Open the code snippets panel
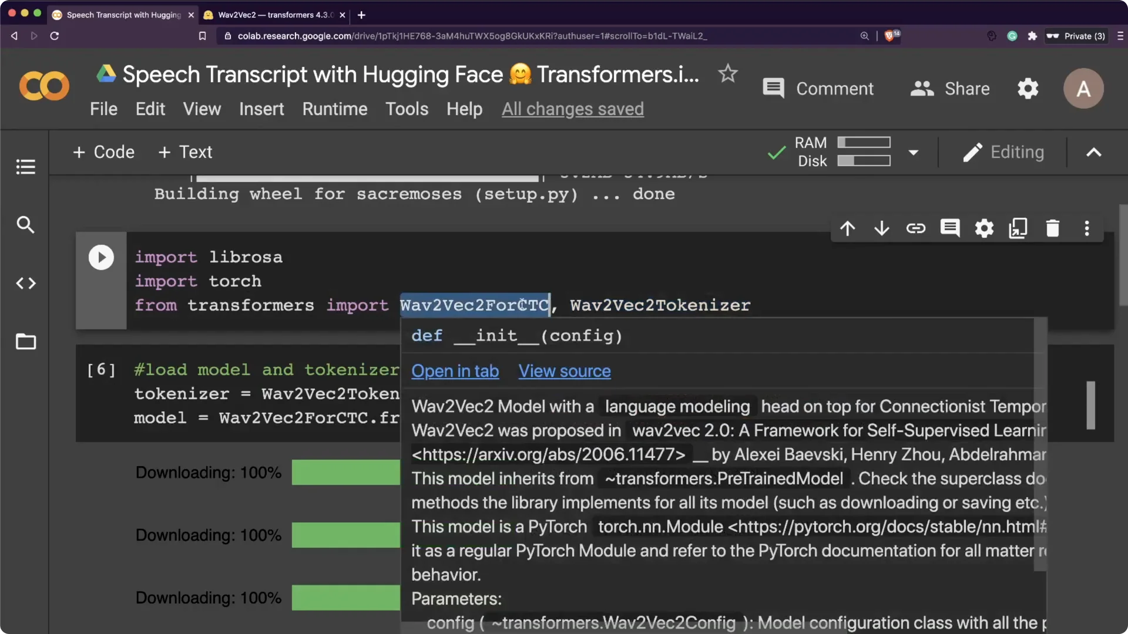Viewport: 1128px width, 634px height. tap(25, 284)
